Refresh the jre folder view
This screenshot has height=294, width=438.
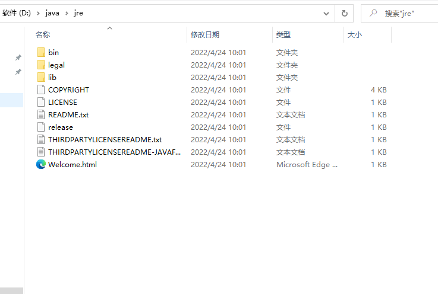tap(345, 14)
